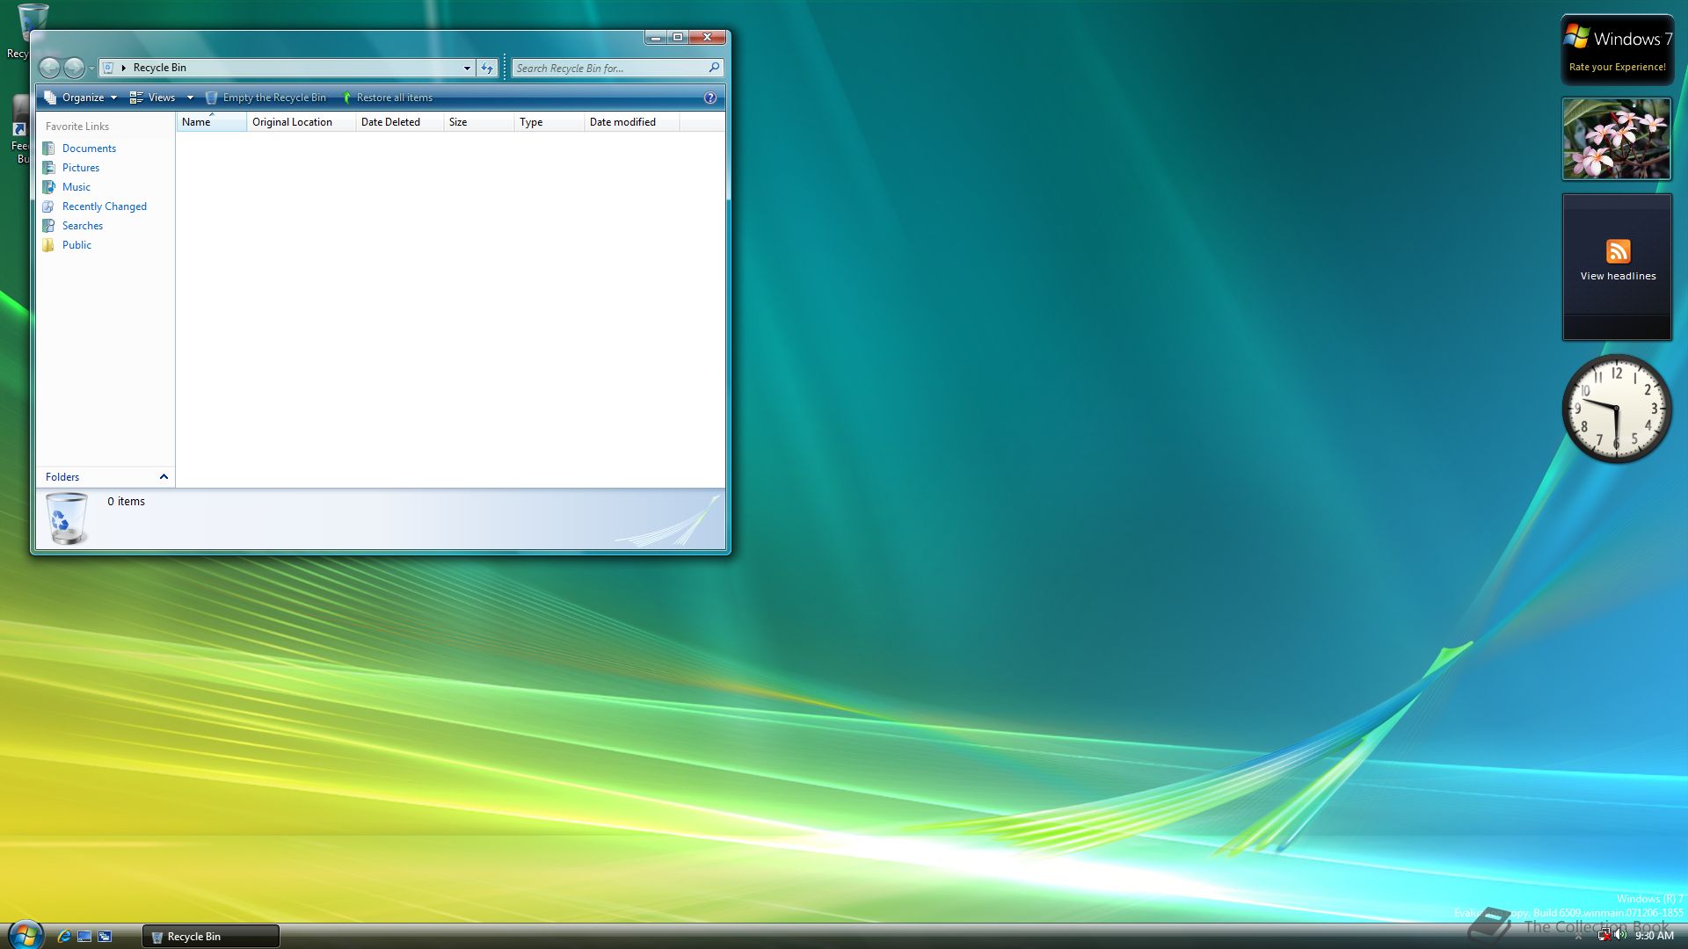Click the Recycle Bin details pane icon
Screen dimensions: 1688x949
click(x=67, y=518)
